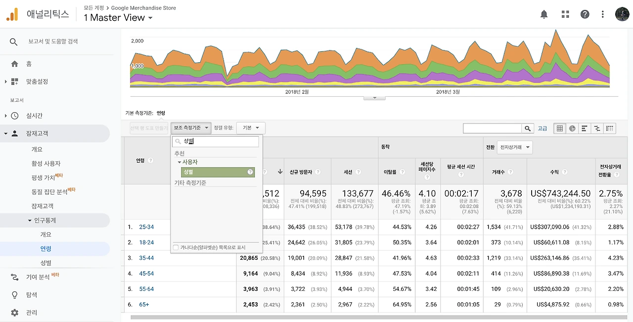Click the 고급 advanced filter link
Image resolution: width=633 pixels, height=322 pixels.
543,128
